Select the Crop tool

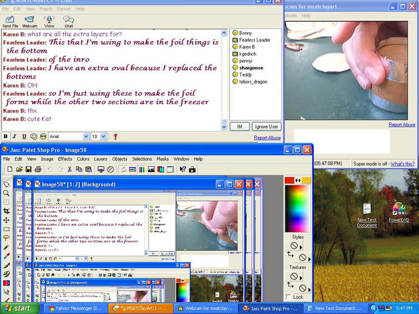(7, 211)
